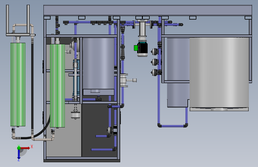Click the red X axis arrow of the triad

pyautogui.click(x=25, y=148)
